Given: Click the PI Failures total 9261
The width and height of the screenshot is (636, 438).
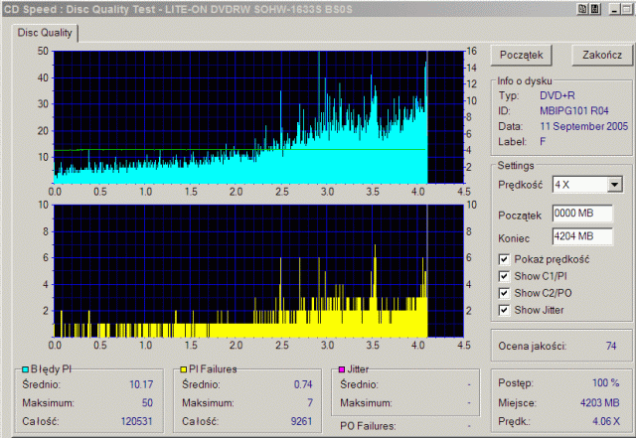Looking at the screenshot, I should (x=301, y=421).
